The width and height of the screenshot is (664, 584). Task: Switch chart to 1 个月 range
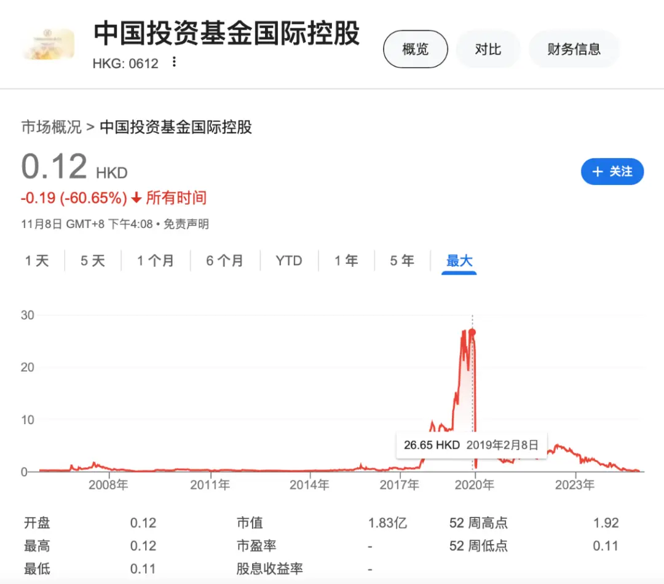(156, 261)
